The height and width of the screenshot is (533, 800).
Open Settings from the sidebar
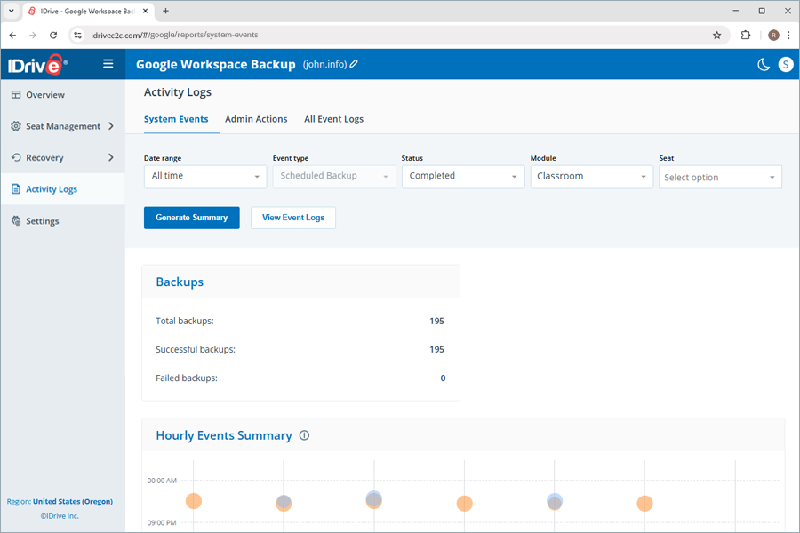click(15, 220)
